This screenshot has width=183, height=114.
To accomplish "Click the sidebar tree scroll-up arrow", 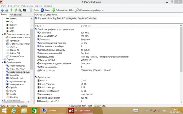I will click(32, 19).
